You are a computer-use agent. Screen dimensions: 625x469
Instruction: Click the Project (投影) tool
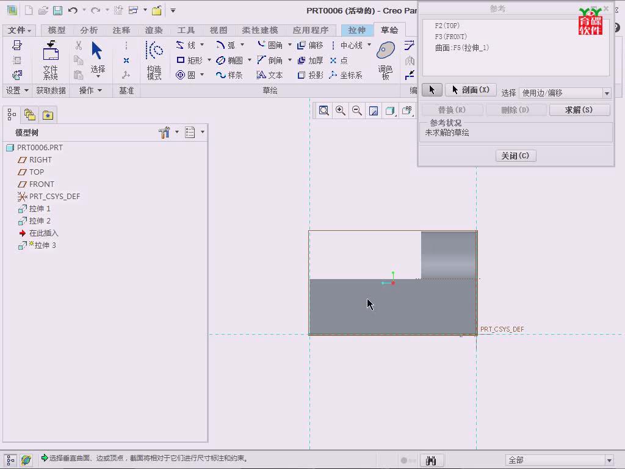pos(310,75)
